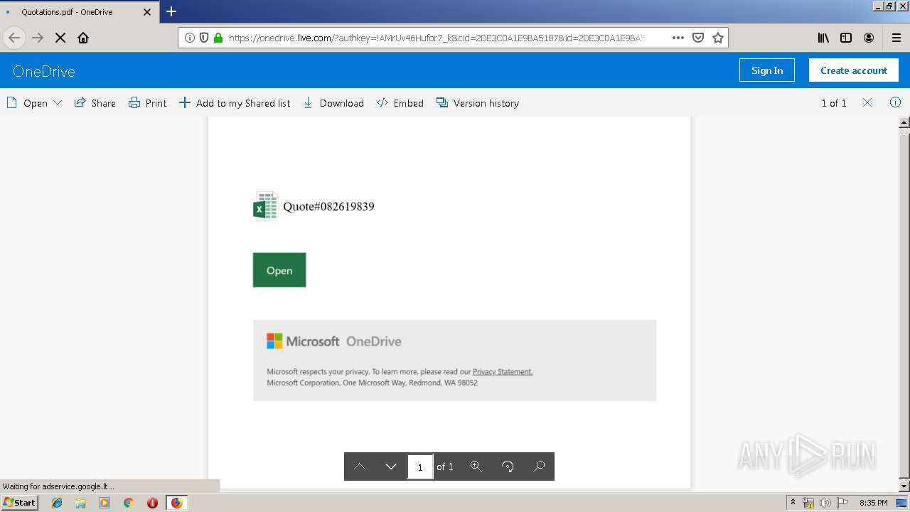The width and height of the screenshot is (910, 512).
Task: Go to the Firefox home page icon
Action: (83, 38)
